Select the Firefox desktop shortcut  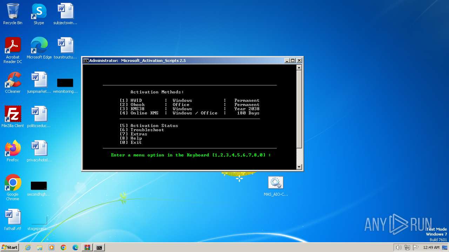[x=13, y=151]
